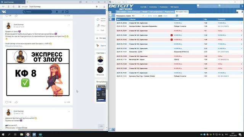Open the VK music note icon
Image resolution: width=244 pixels, height=137 pixels.
[x=63, y=12]
